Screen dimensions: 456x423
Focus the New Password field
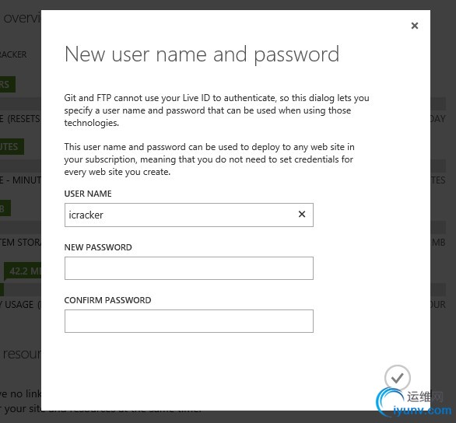189,268
